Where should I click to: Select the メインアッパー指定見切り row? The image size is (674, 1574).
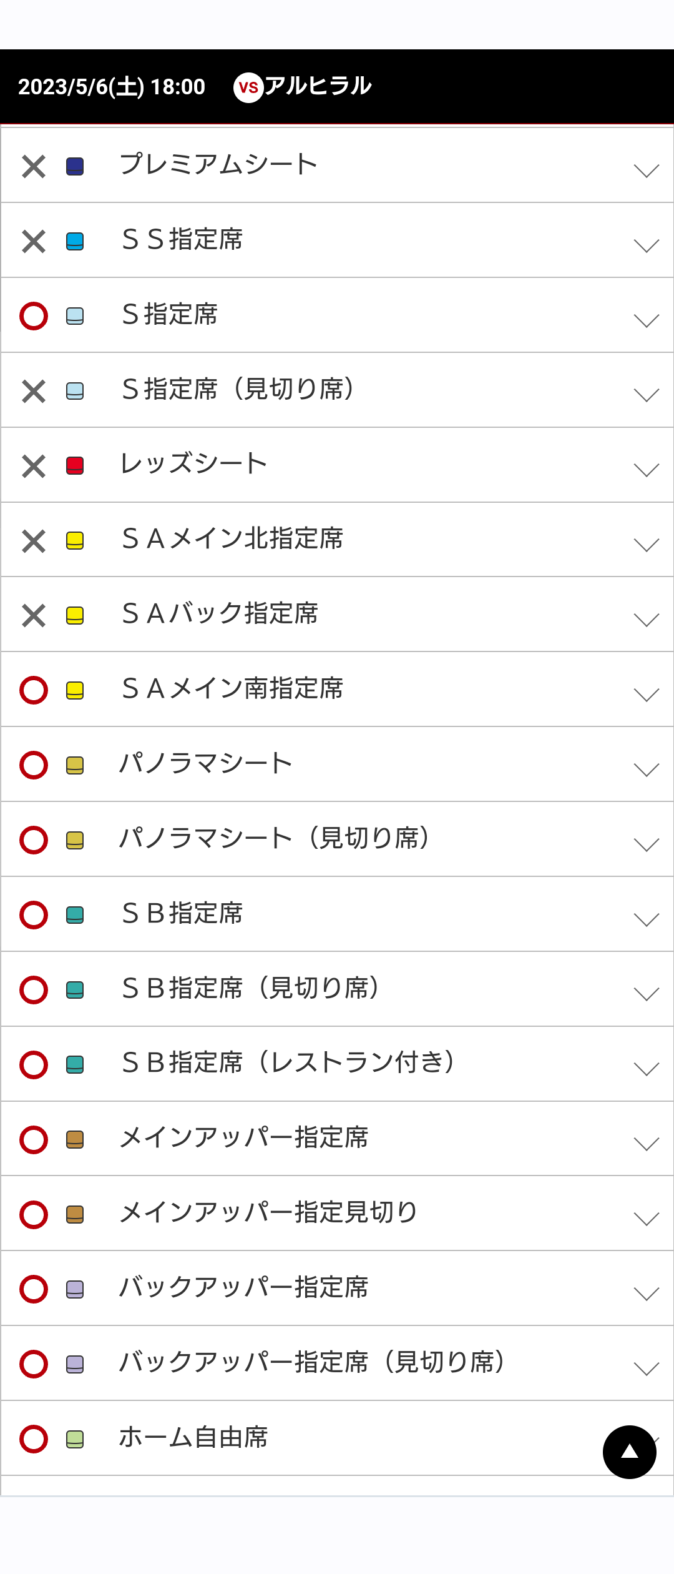coord(268,1213)
